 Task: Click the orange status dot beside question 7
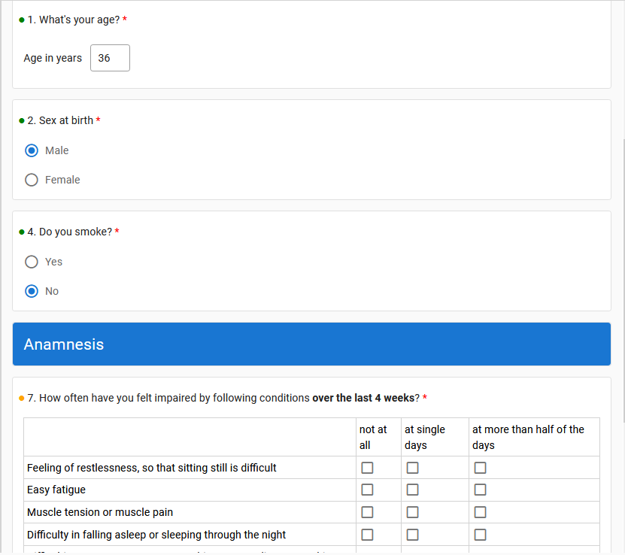[x=22, y=398]
